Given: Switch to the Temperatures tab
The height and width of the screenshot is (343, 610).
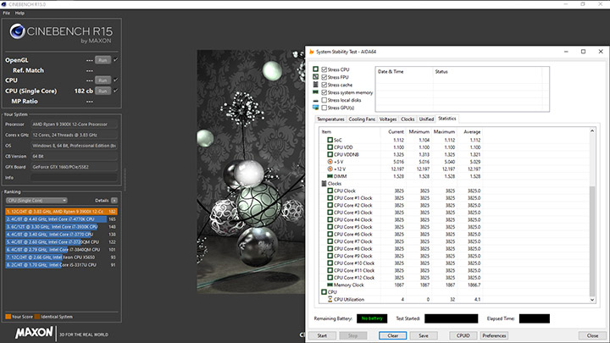Looking at the screenshot, I should pyautogui.click(x=330, y=119).
